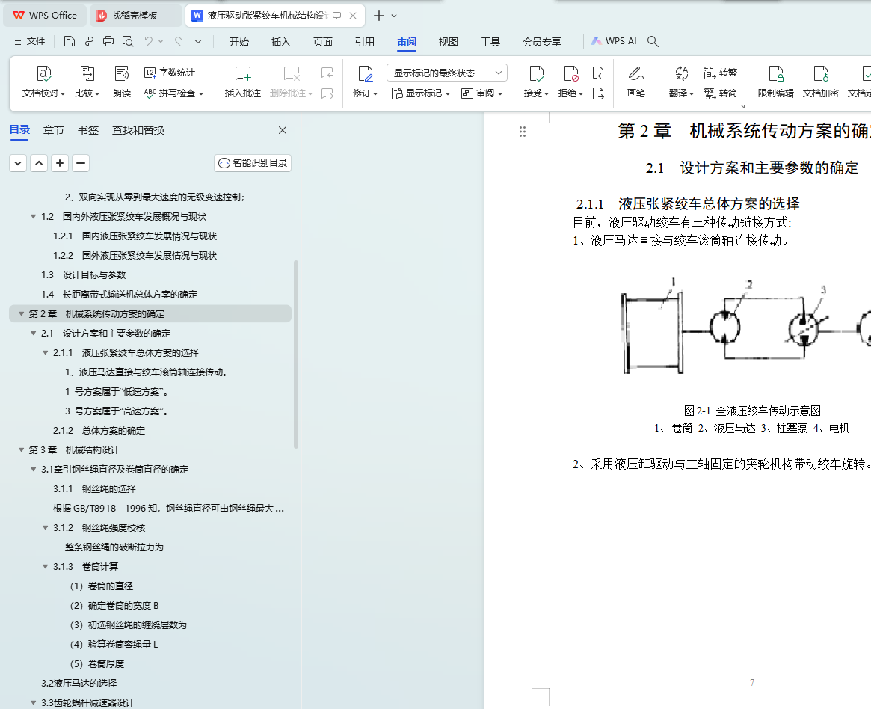Screen dimensions: 871x709
Task: Switch to the 章节 navigation tab
Action: tap(54, 130)
